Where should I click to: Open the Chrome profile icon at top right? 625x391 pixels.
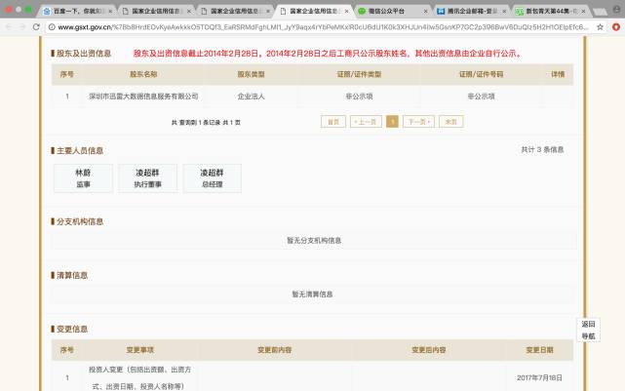coord(617,9)
